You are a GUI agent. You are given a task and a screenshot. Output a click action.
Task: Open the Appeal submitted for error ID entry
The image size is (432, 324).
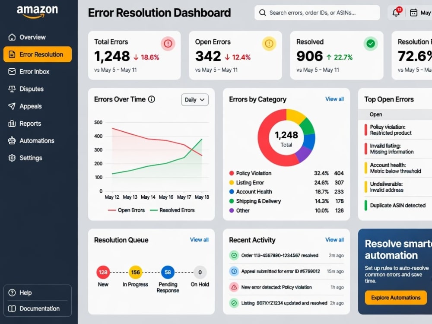(x=286, y=271)
